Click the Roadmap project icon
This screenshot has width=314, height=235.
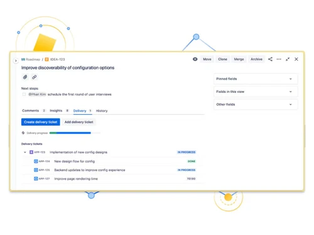pos(23,60)
